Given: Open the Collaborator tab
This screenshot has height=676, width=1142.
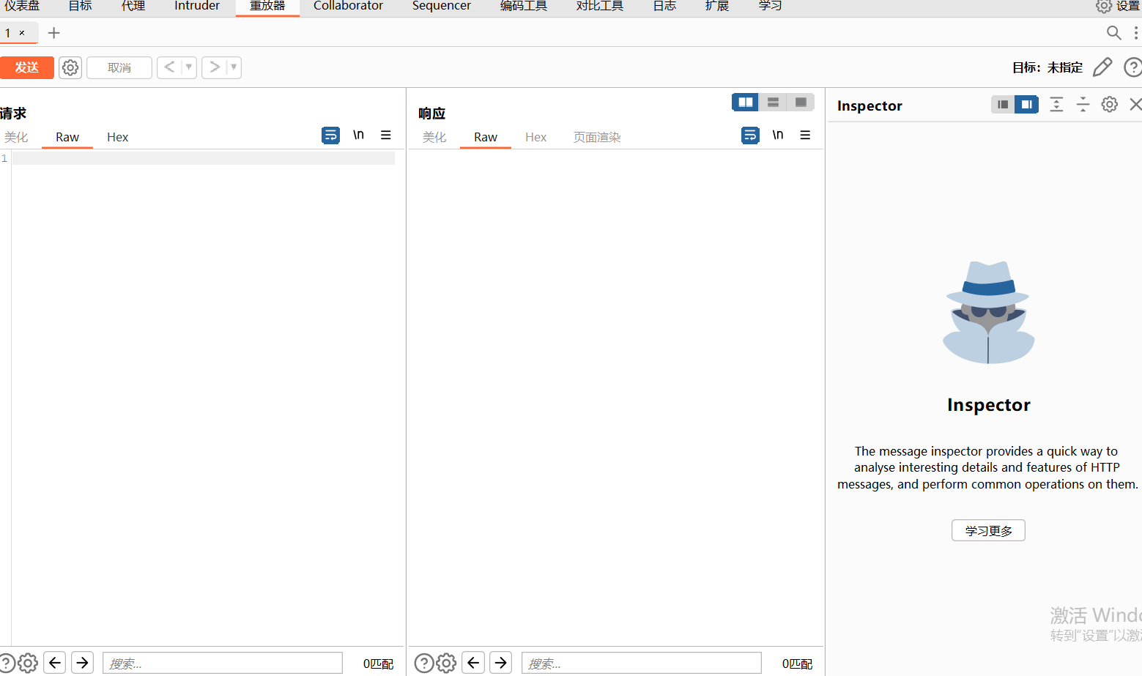Looking at the screenshot, I should 348,6.
